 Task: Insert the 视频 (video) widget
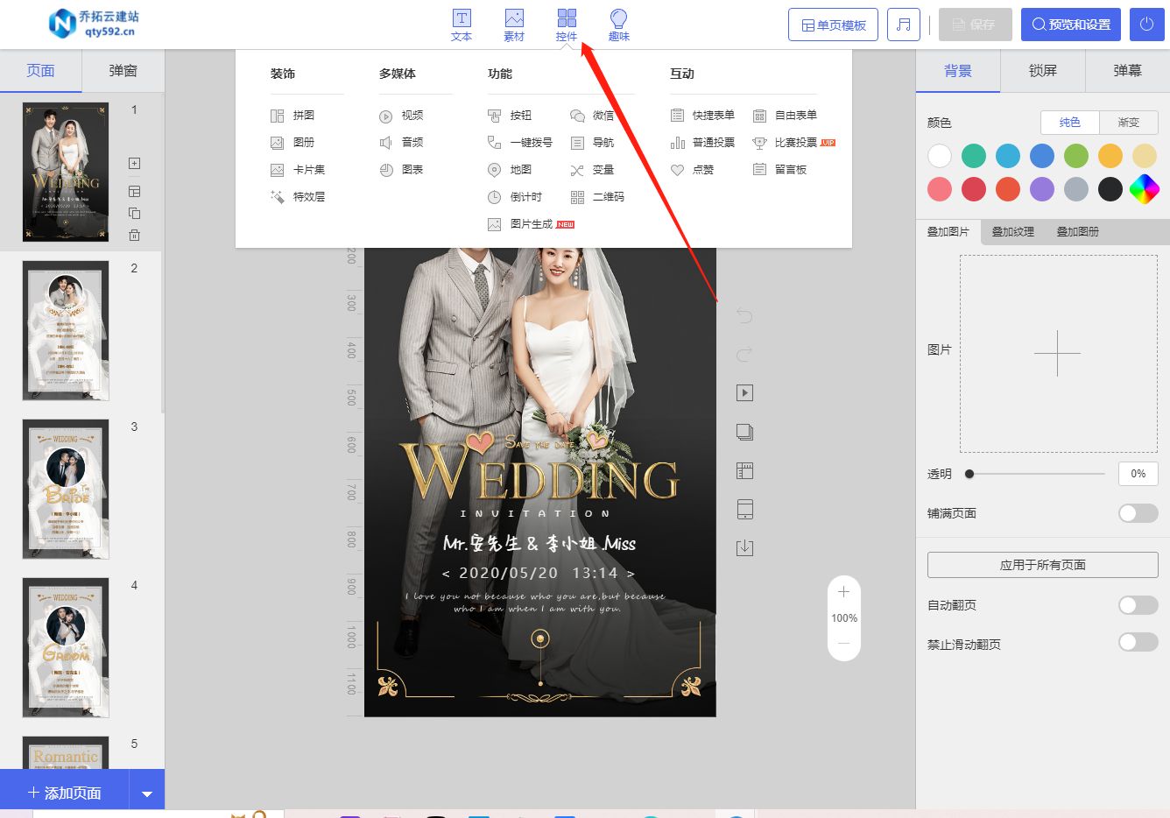click(410, 115)
